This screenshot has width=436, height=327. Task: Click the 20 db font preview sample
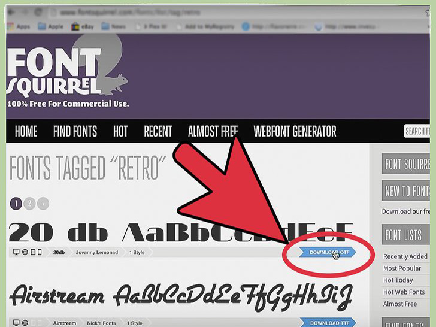point(181,232)
